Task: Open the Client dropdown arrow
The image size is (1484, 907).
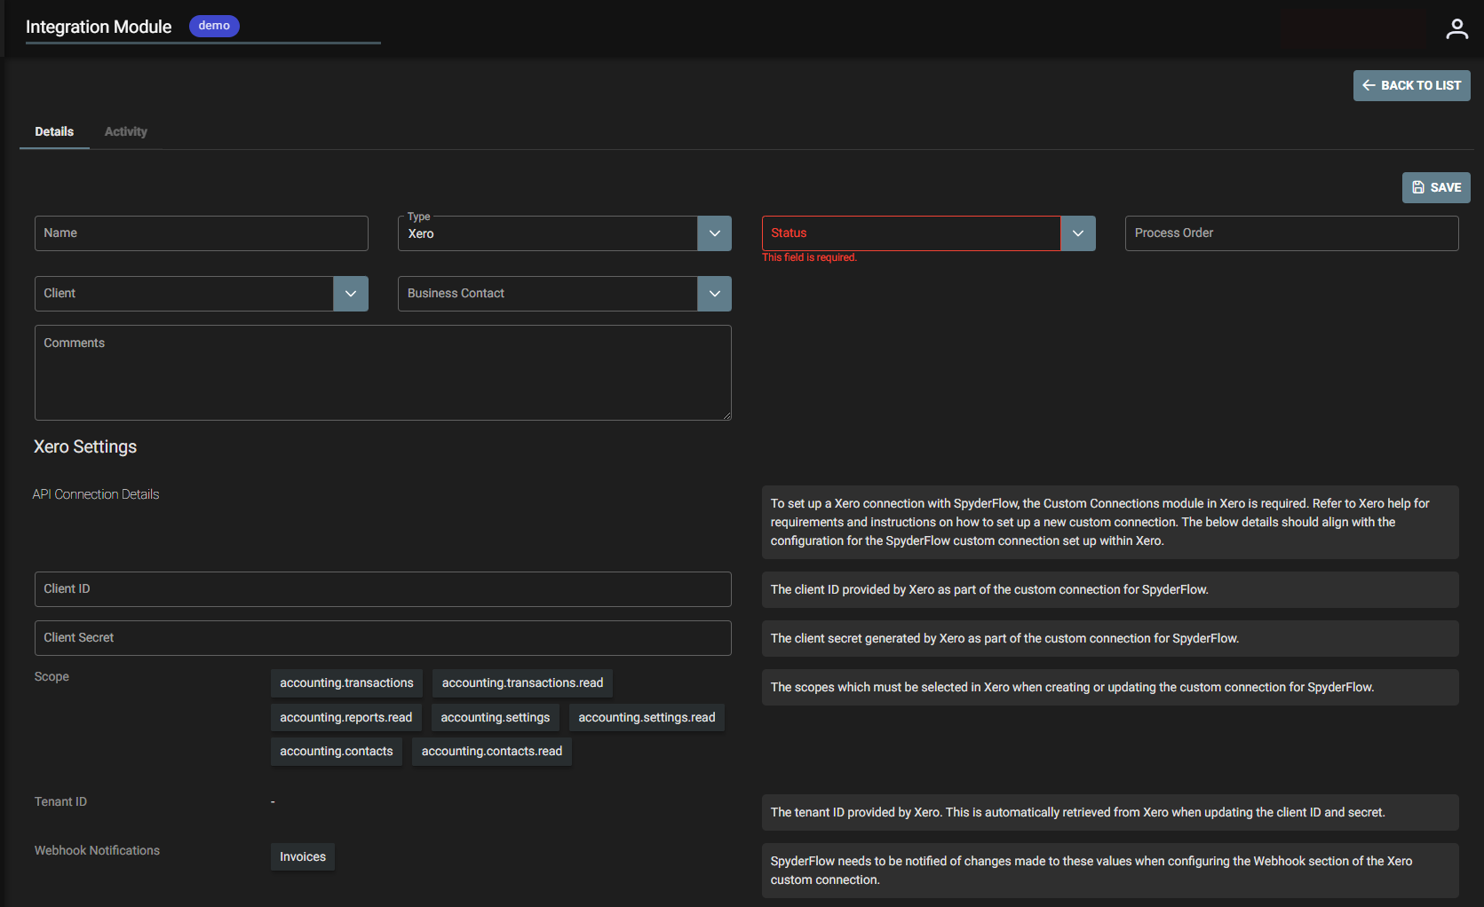Action: pos(351,294)
